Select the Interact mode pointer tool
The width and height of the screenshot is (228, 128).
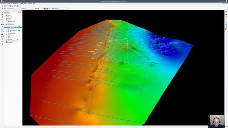tap(2, 12)
